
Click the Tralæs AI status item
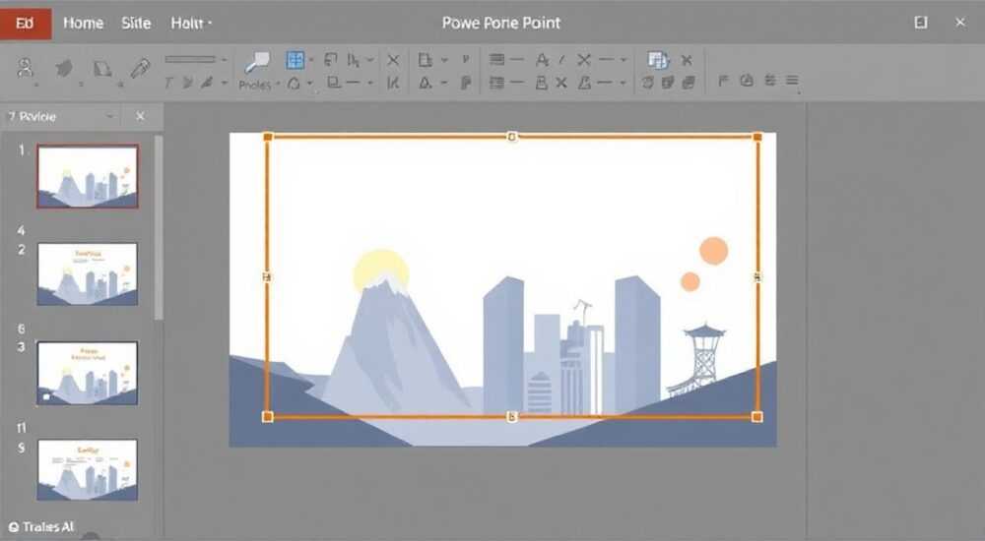tap(40, 527)
